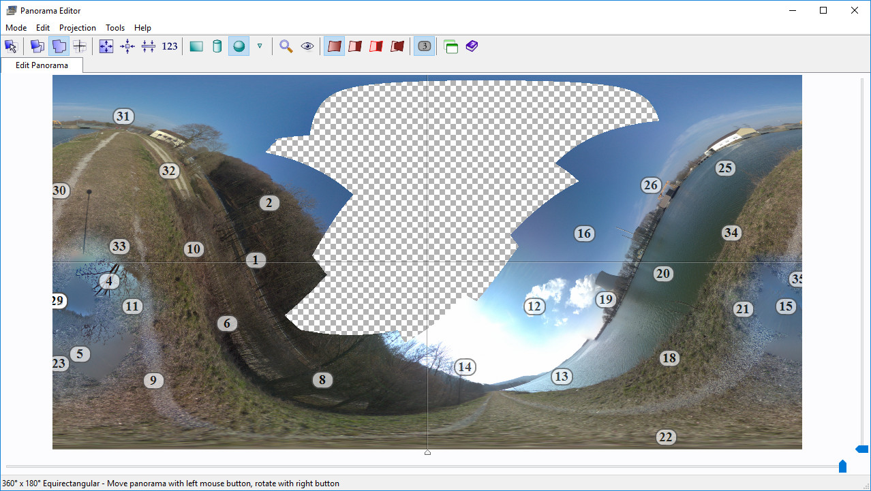Open numerical transform with the 123 icon

(x=170, y=46)
